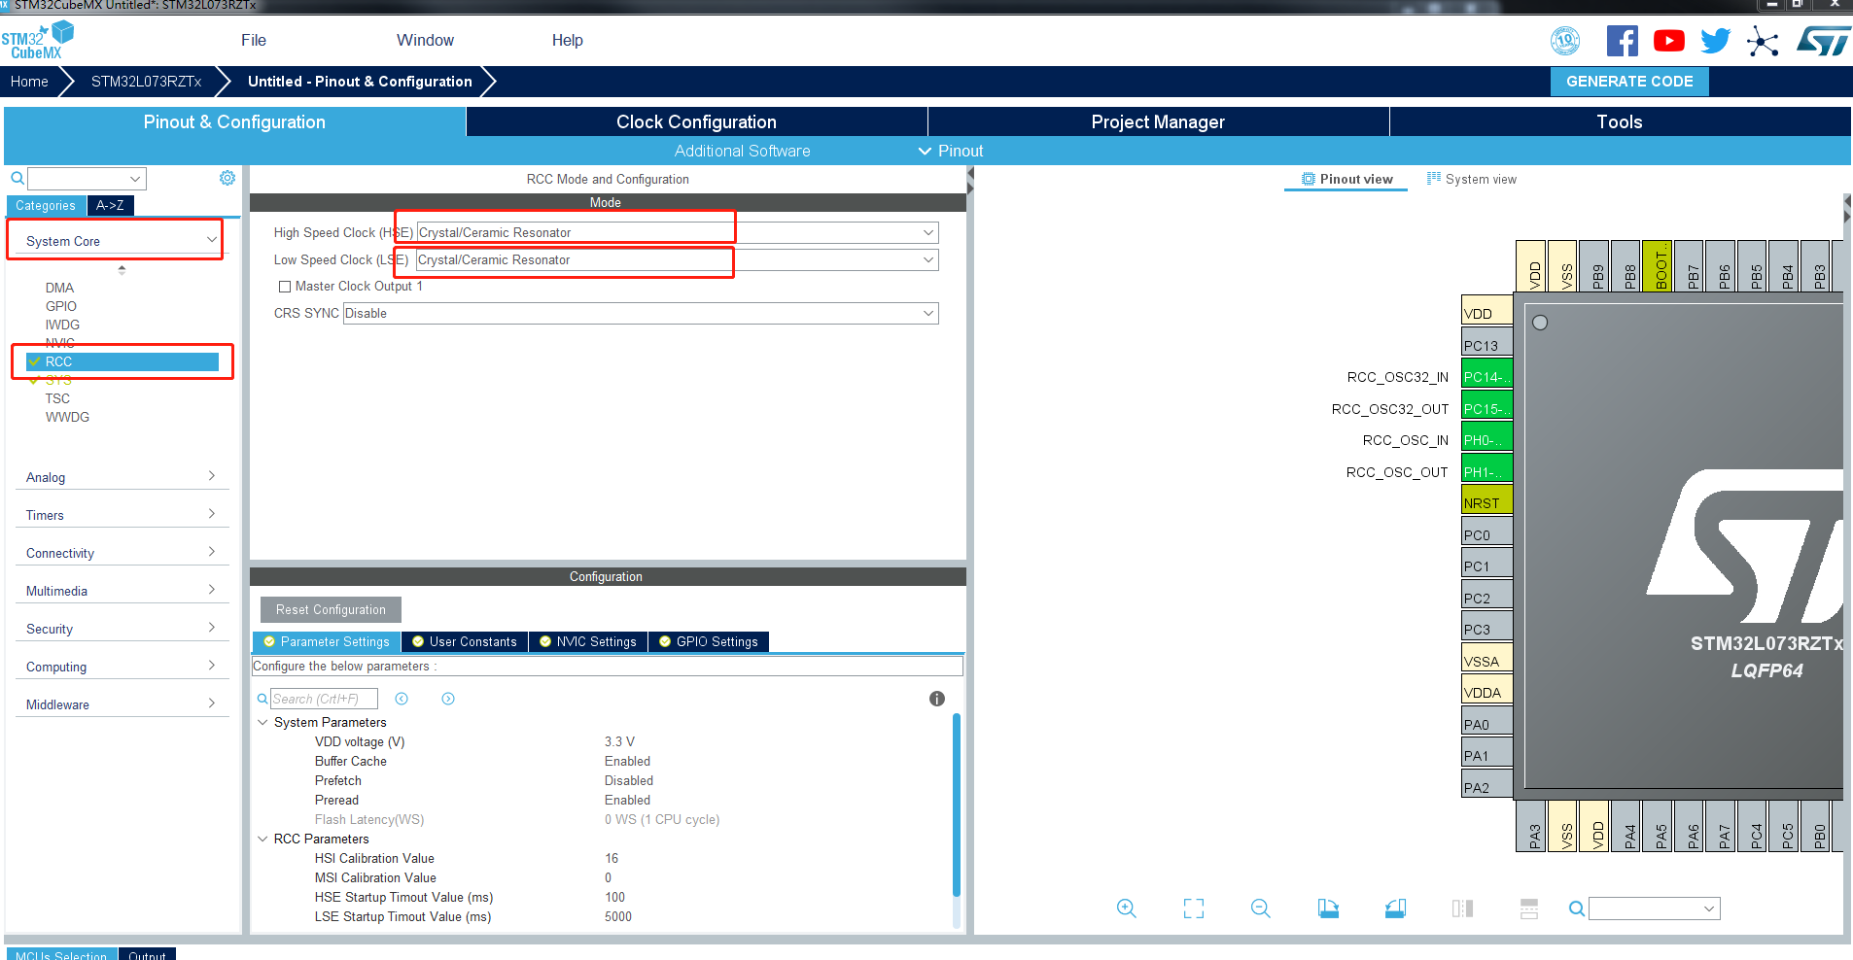
Task: Rotate chip view clockwise
Action: pos(1328,909)
